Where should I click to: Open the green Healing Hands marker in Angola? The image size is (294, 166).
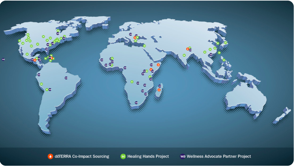[132, 81]
